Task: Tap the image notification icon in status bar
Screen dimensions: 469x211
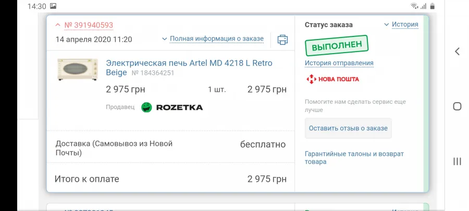Action: pyautogui.click(x=53, y=6)
